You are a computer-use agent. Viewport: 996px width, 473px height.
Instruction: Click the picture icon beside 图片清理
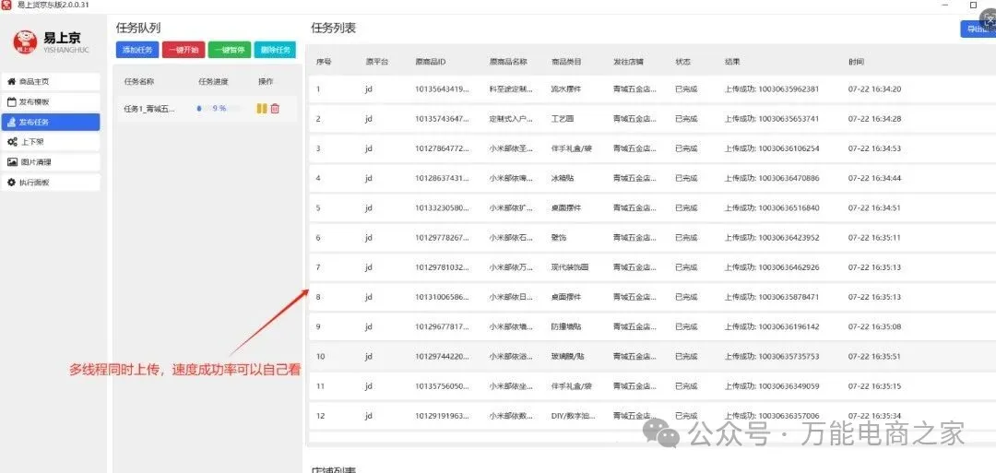(x=12, y=162)
